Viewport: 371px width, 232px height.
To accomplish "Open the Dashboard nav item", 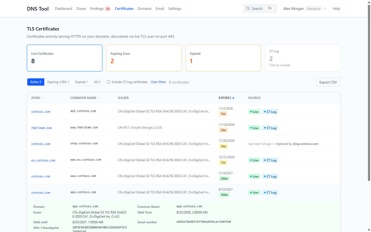I will click(x=63, y=9).
